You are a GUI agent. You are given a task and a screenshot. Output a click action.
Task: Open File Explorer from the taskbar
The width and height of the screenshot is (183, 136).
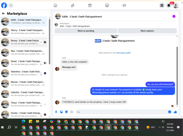point(37,121)
